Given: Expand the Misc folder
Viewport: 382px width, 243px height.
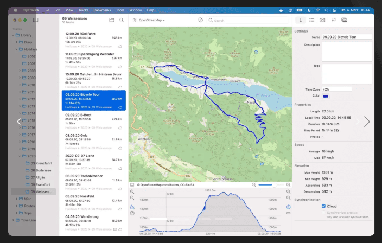Looking at the screenshot, I should point(17,199).
